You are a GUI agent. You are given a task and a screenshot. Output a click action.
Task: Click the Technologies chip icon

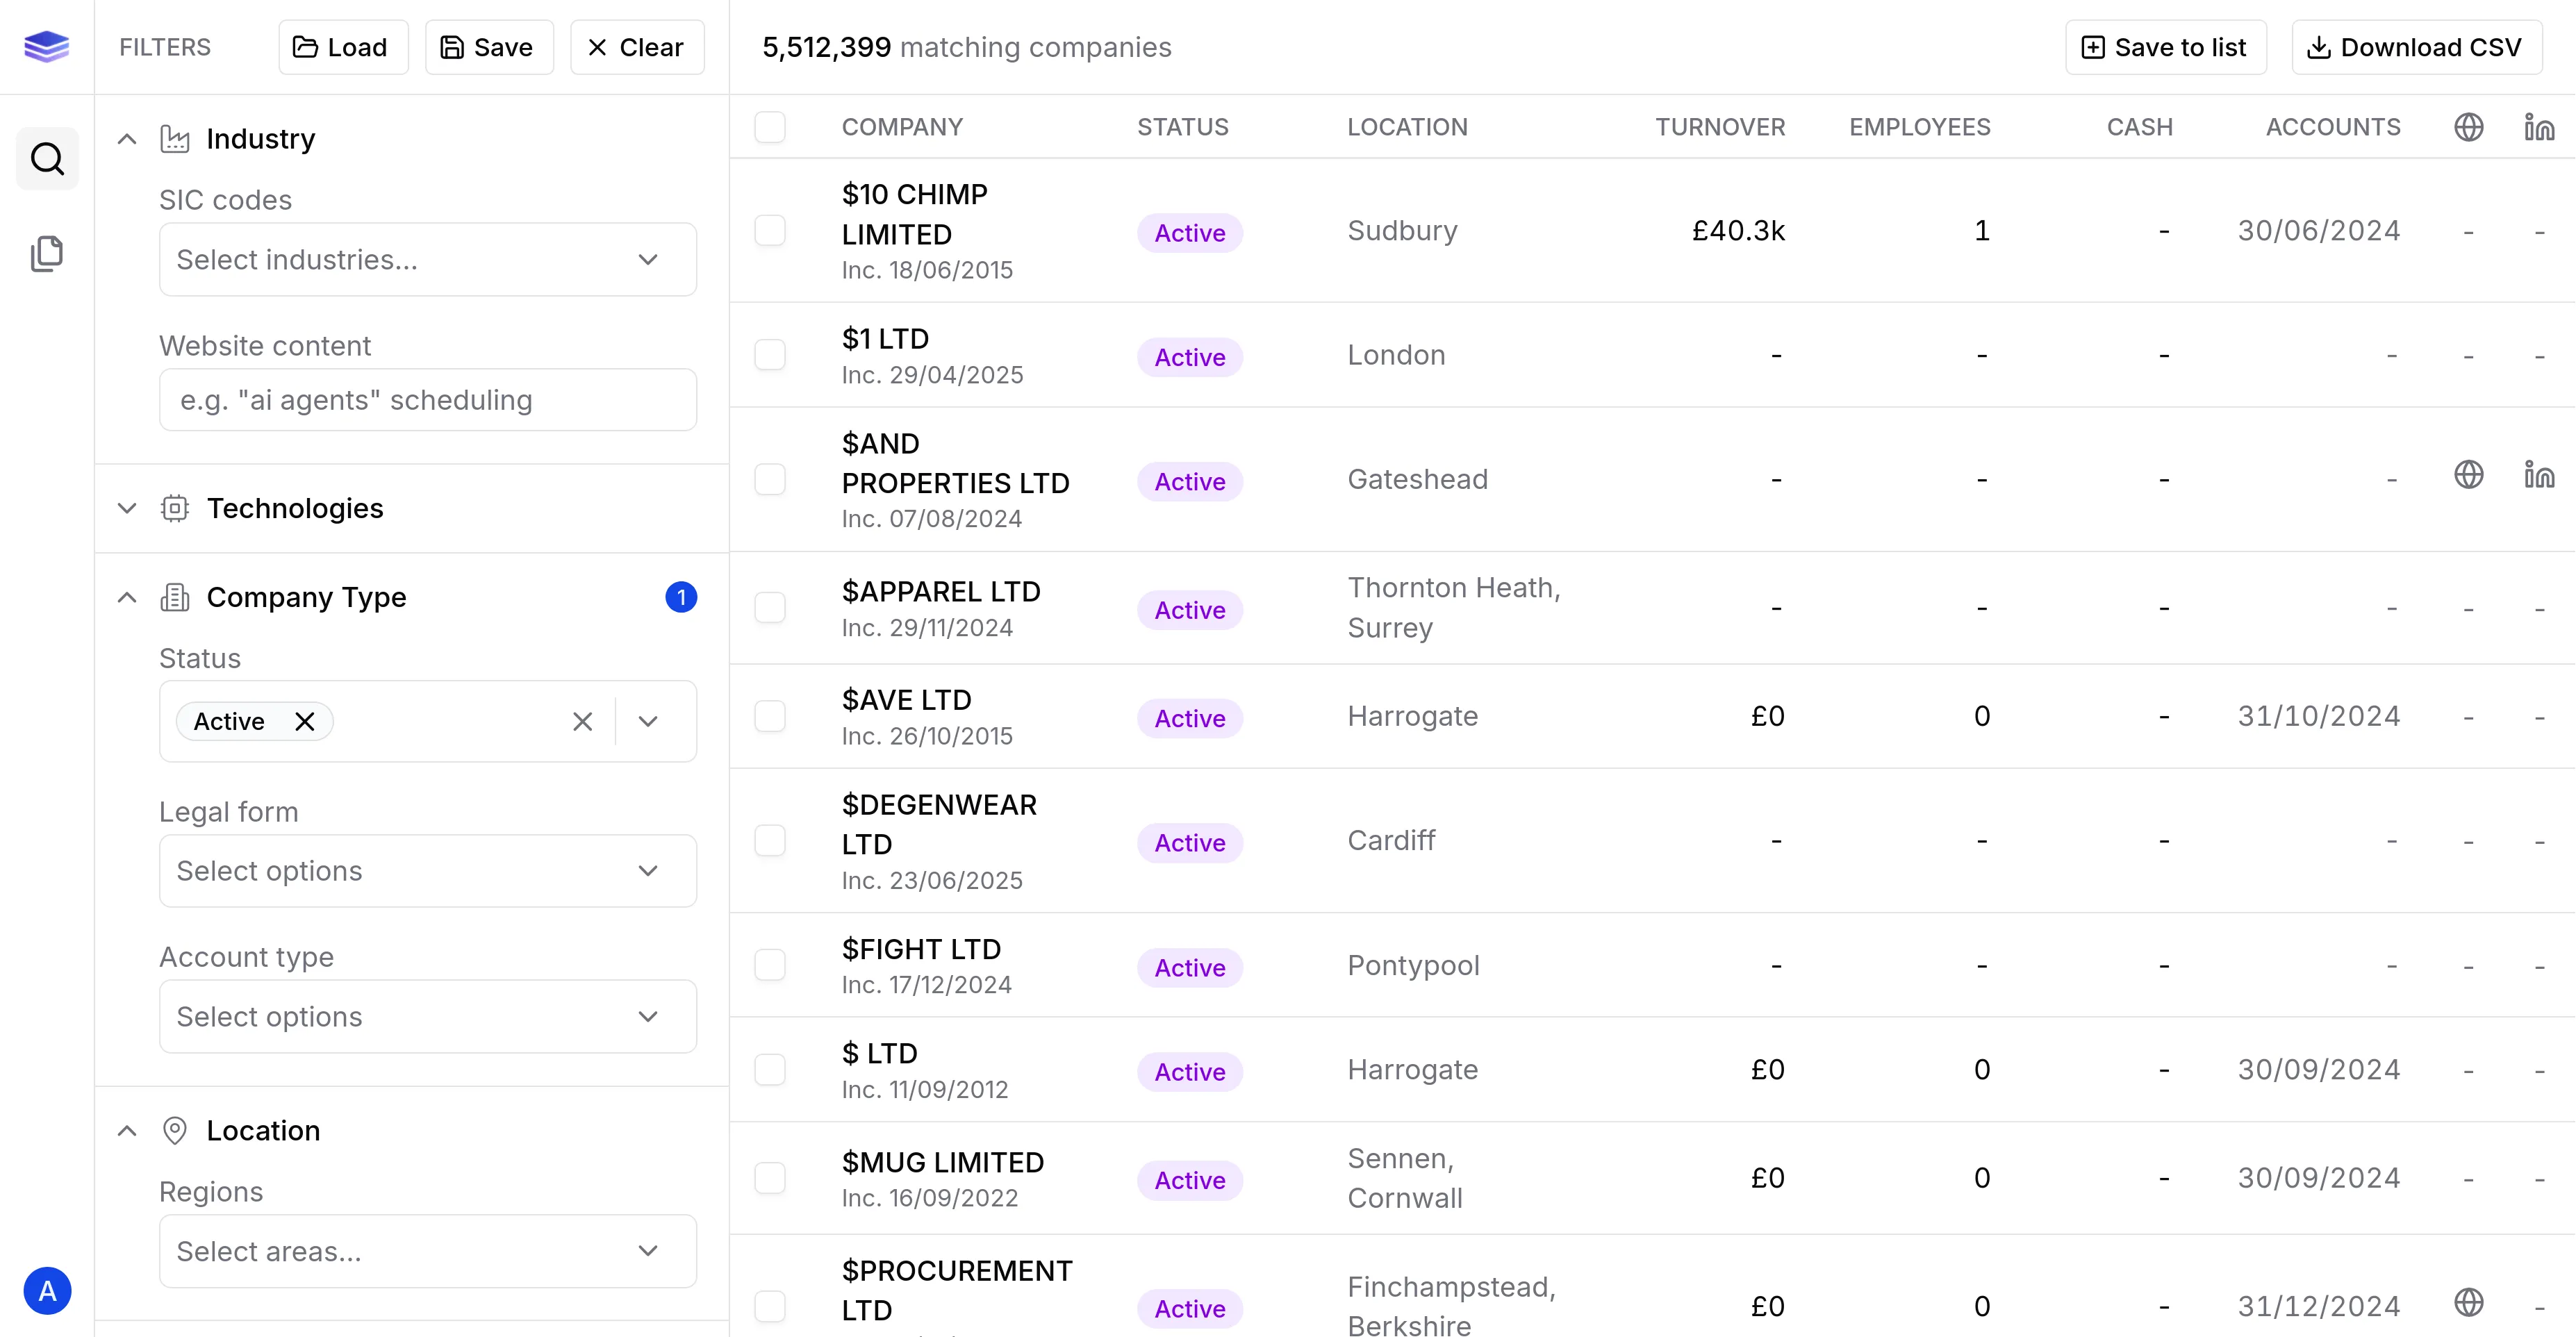point(175,508)
